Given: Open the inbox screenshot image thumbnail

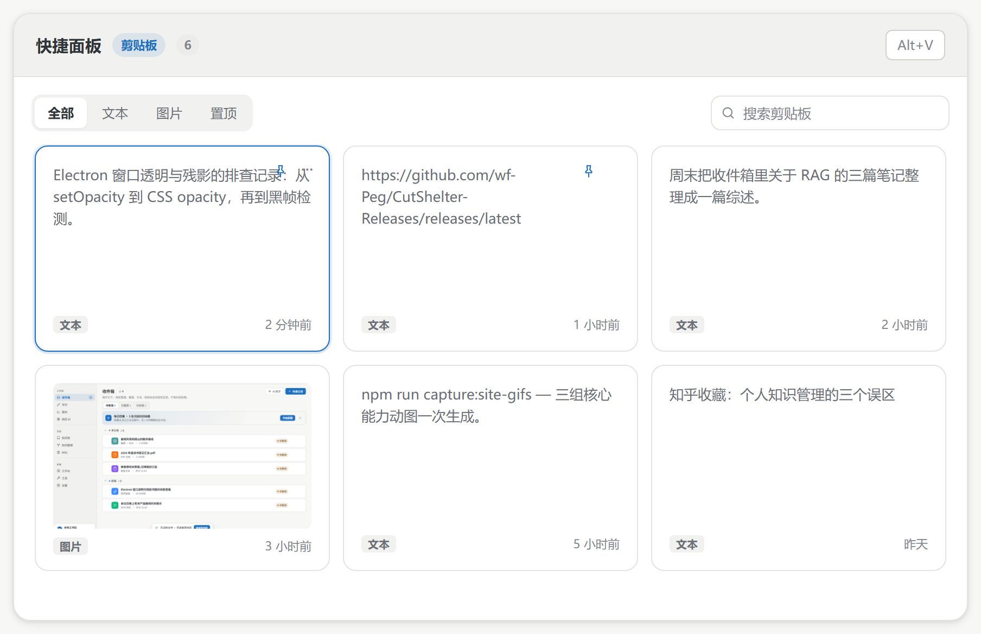Looking at the screenshot, I should [x=182, y=456].
